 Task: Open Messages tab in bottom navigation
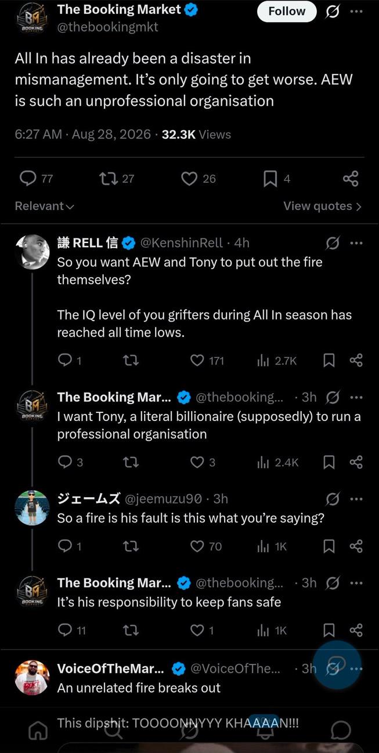tap(341, 730)
